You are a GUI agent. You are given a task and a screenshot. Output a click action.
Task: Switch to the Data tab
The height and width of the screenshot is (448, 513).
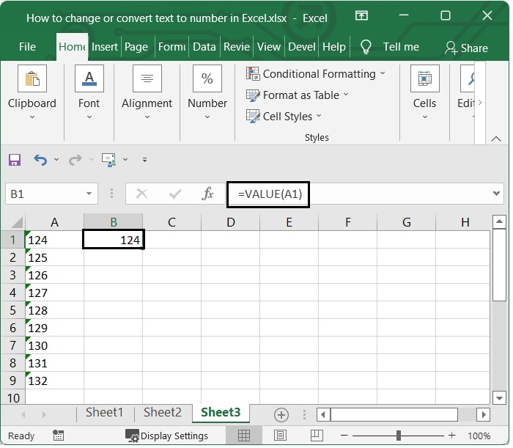pyautogui.click(x=204, y=47)
